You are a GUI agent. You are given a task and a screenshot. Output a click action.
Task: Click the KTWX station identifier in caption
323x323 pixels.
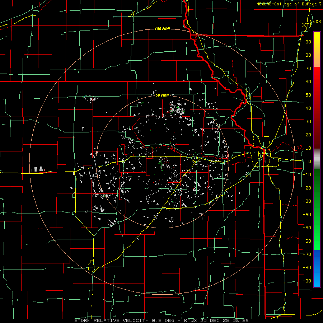pos(191,320)
